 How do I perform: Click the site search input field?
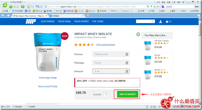144,21
